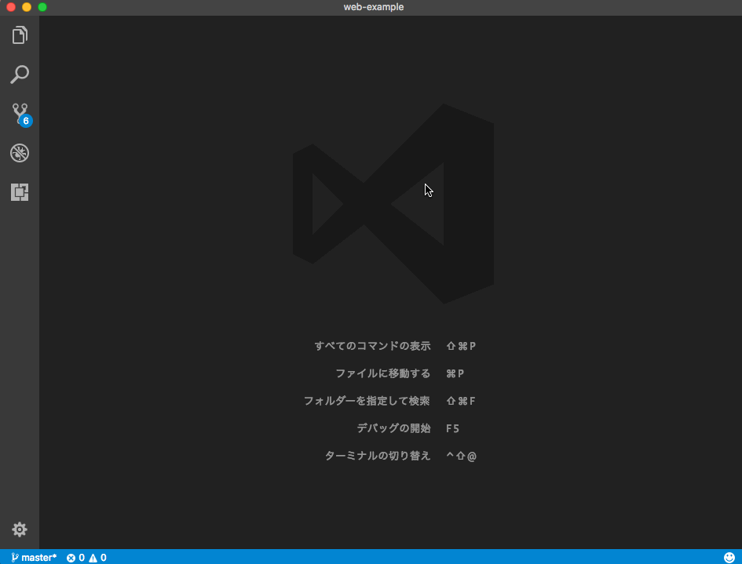Click the 'ターミナルの切り替え' label

(378, 456)
